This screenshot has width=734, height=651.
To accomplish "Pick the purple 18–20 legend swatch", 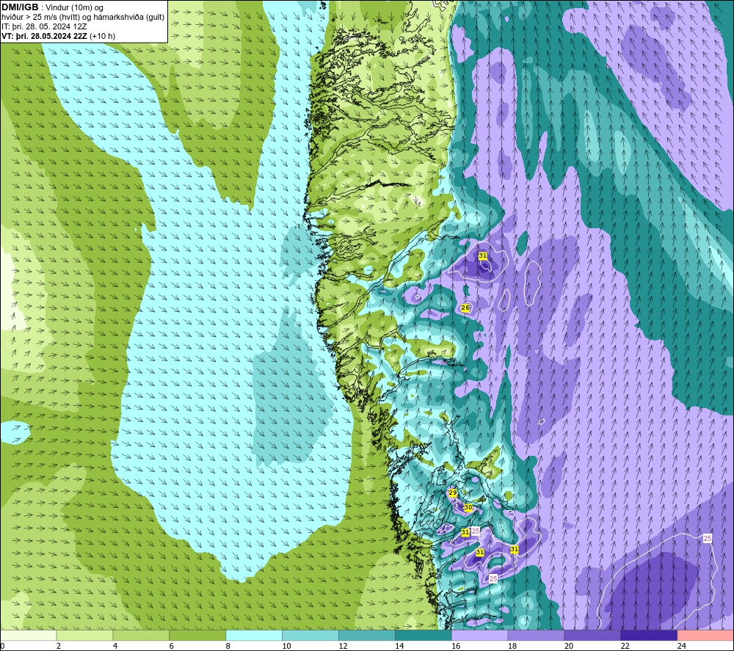I will click(x=536, y=635).
